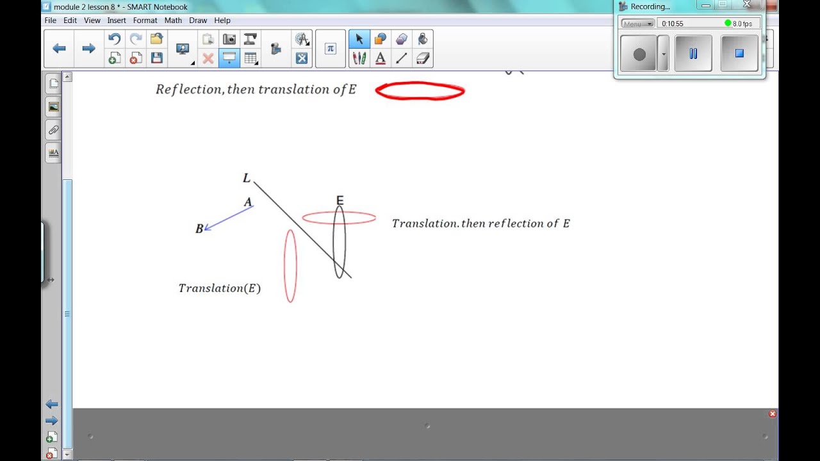Open the Draw menu
This screenshot has height=461, width=820.
[198, 20]
